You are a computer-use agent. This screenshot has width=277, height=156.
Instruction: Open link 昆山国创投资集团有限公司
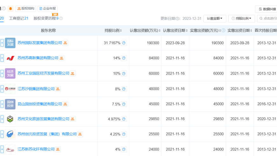(x=40, y=104)
